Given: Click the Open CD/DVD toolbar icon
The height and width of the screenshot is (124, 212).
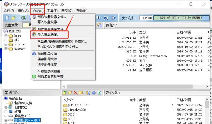Looking at the screenshot, I should [x=24, y=18].
